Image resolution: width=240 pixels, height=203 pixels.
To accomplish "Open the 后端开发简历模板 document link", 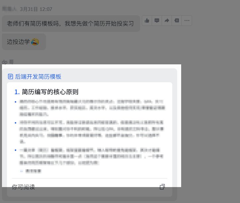I will [x=38, y=77].
